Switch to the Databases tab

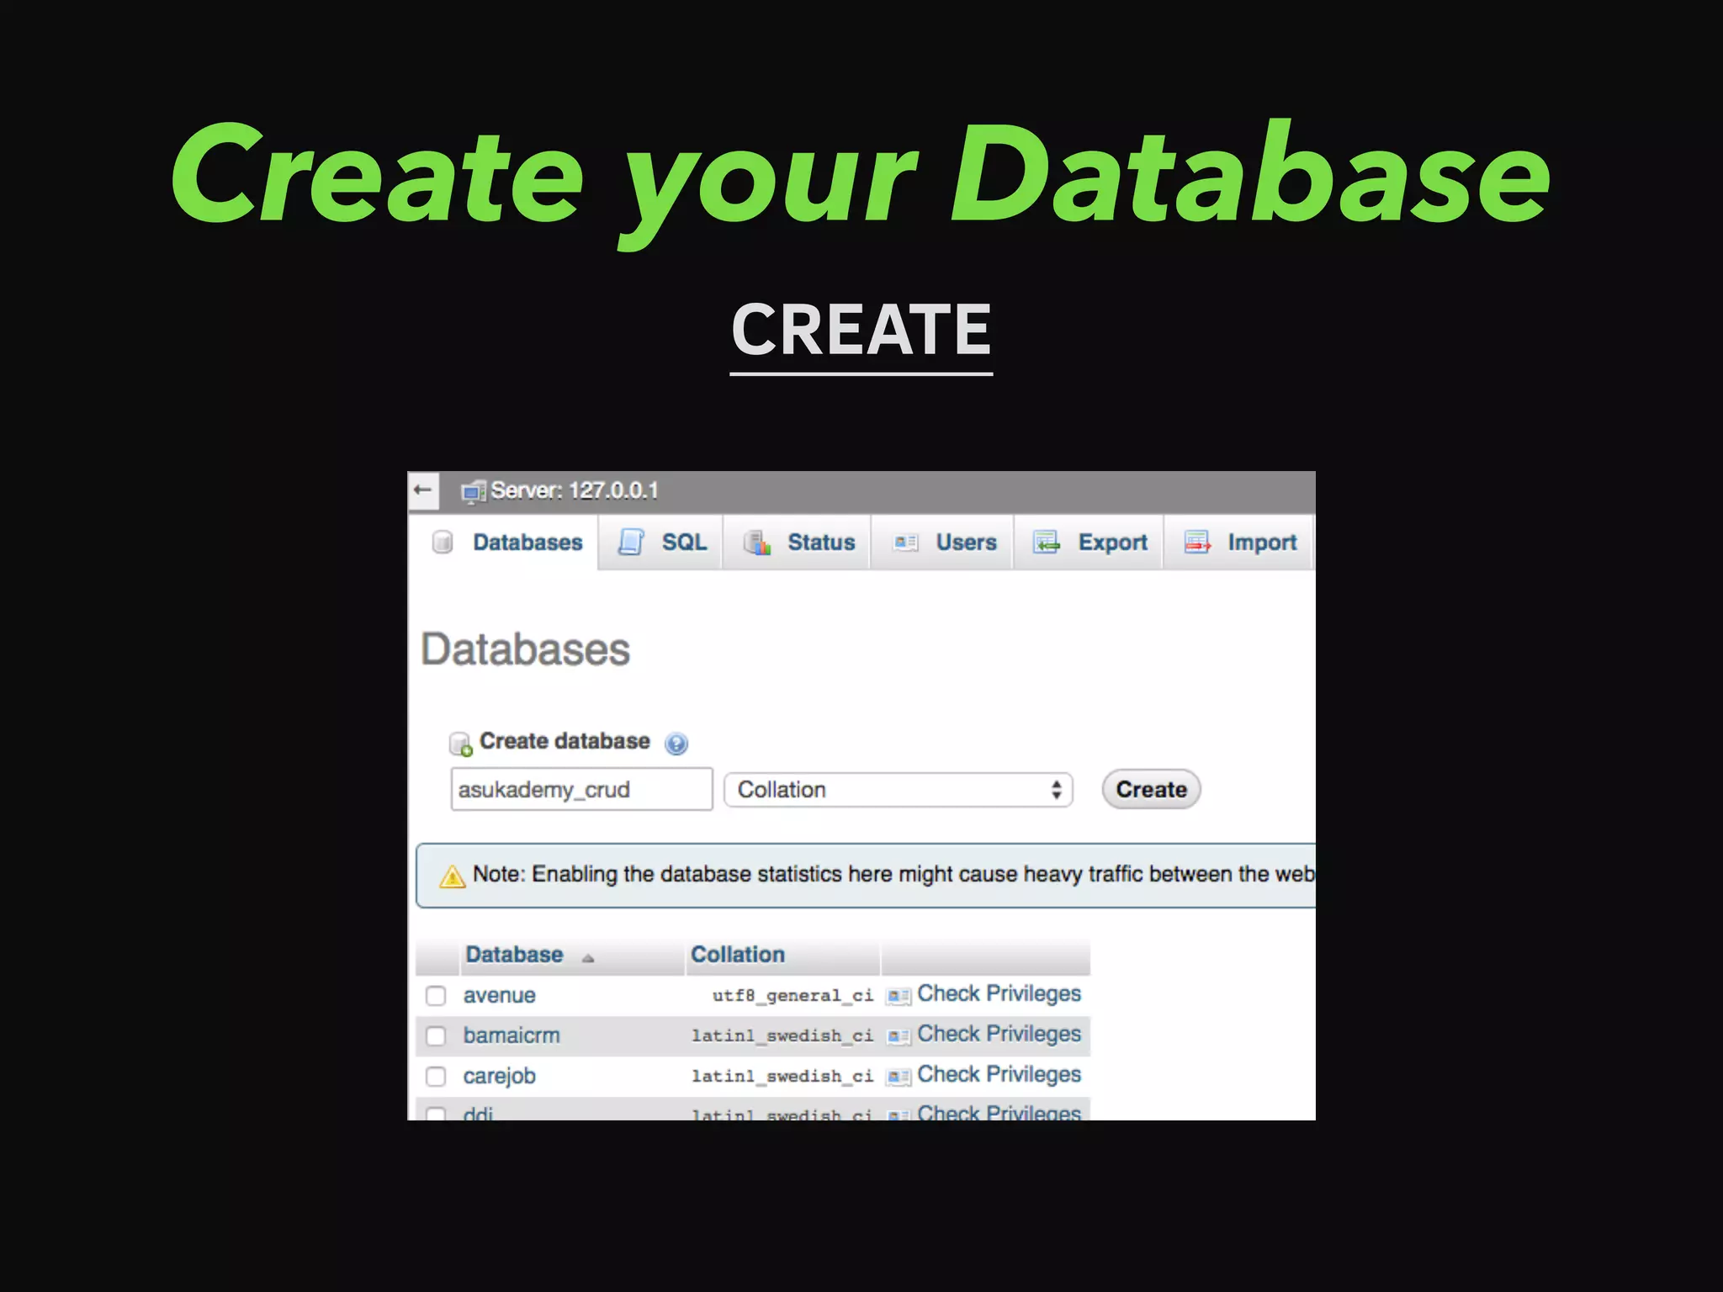(503, 543)
